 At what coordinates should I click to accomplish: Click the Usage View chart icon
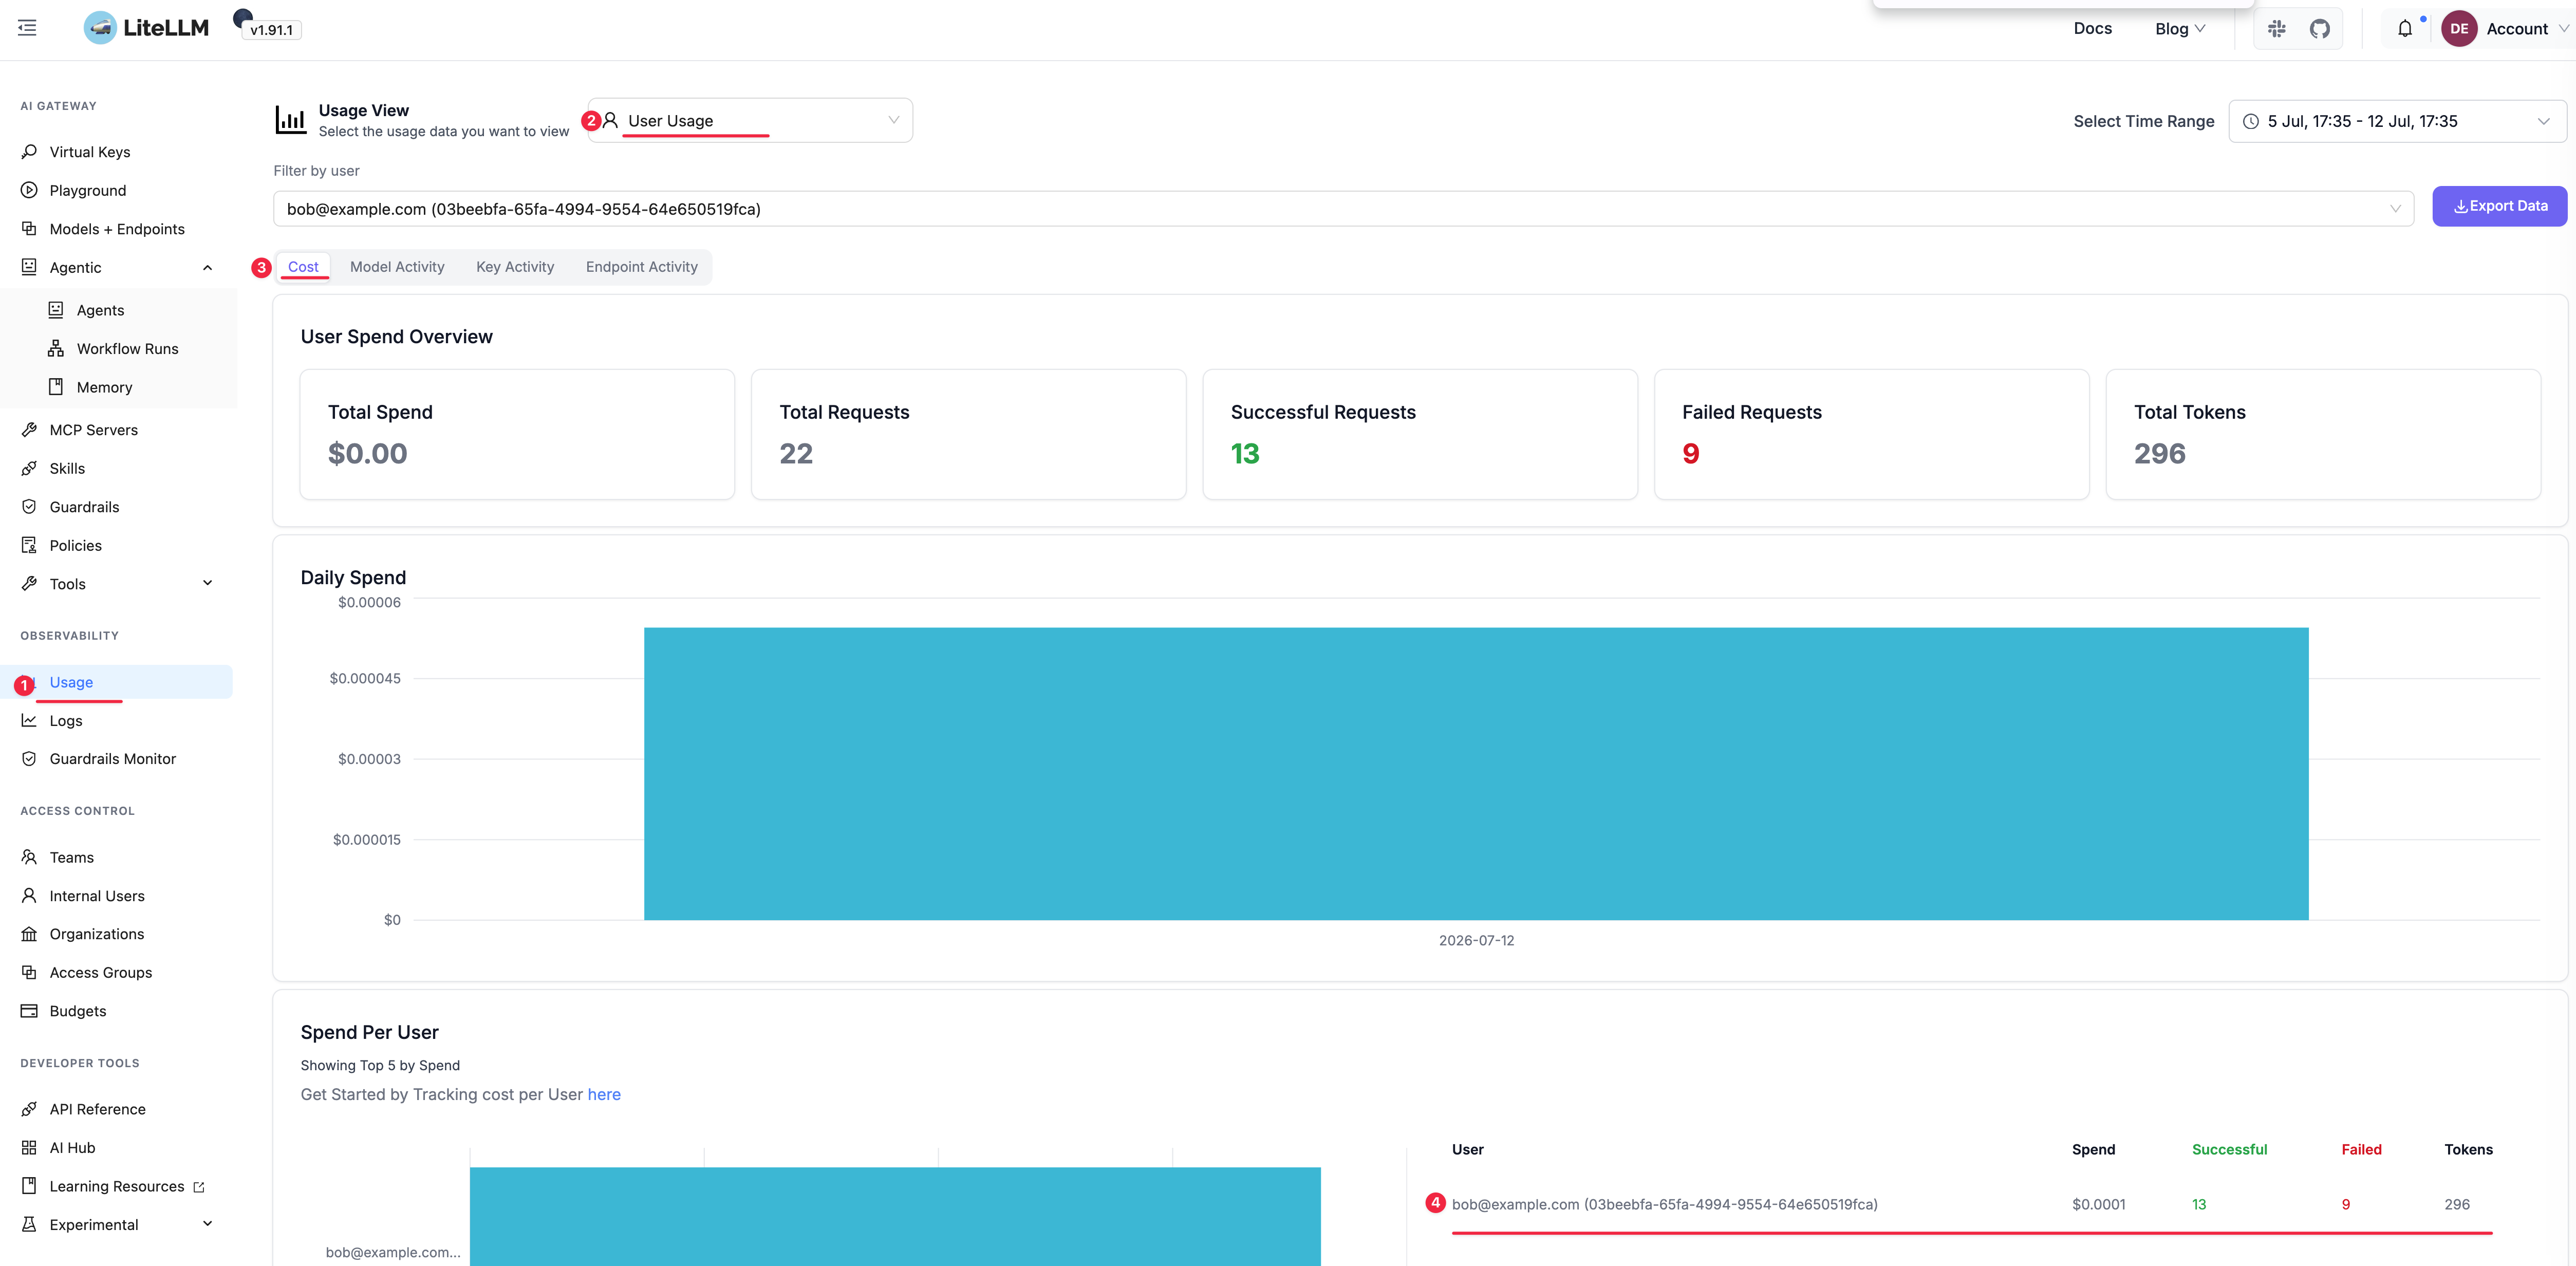[291, 120]
